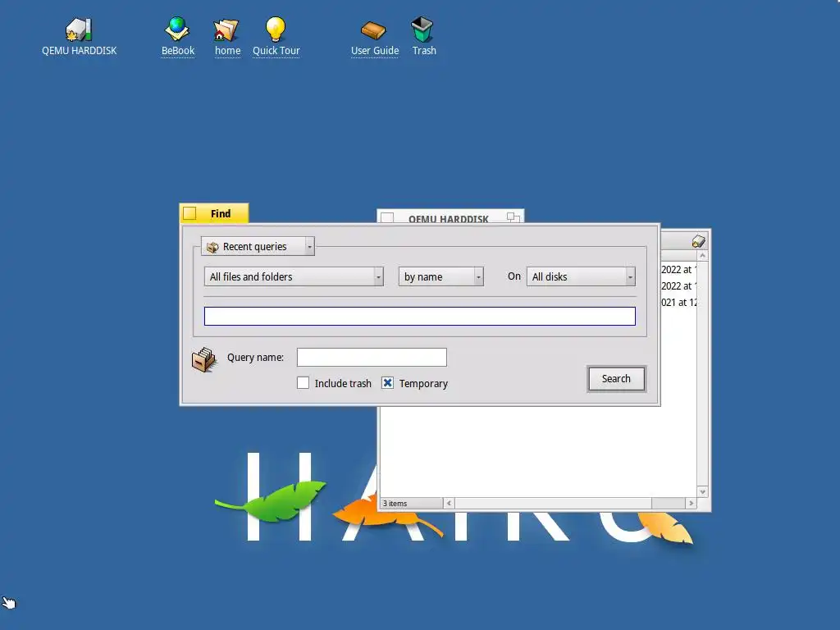The height and width of the screenshot is (630, 840).
Task: Click the query drawer icon beside Query name
Action: coord(203,359)
